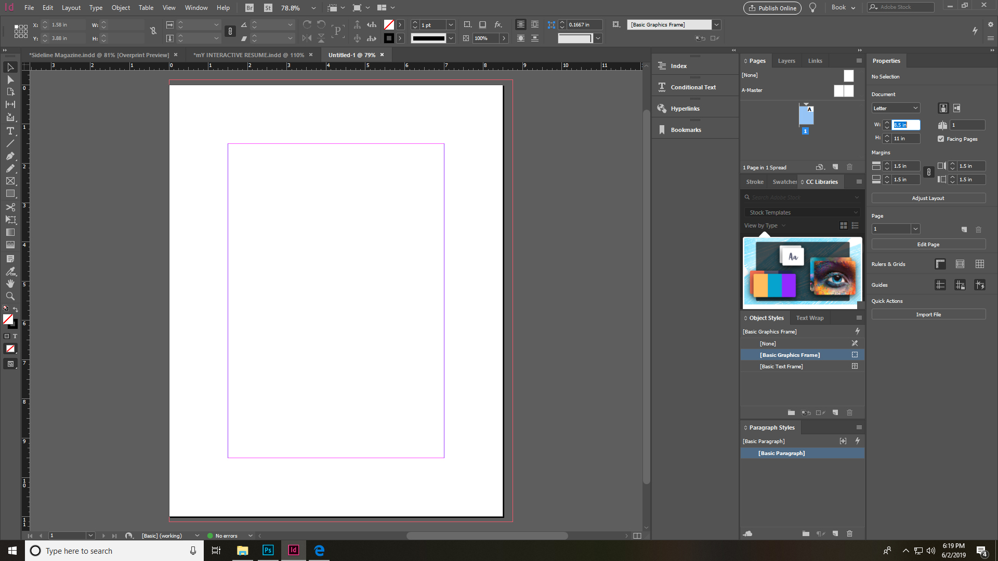Select the Zoom tool

click(x=10, y=296)
